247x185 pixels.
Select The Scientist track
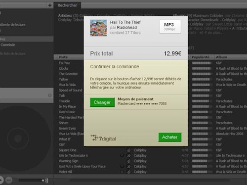68,74
